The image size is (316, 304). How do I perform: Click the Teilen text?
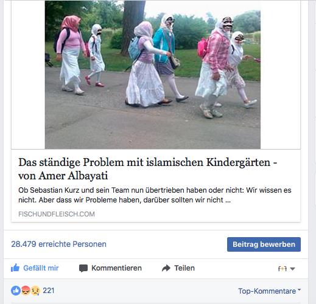coord(184,268)
